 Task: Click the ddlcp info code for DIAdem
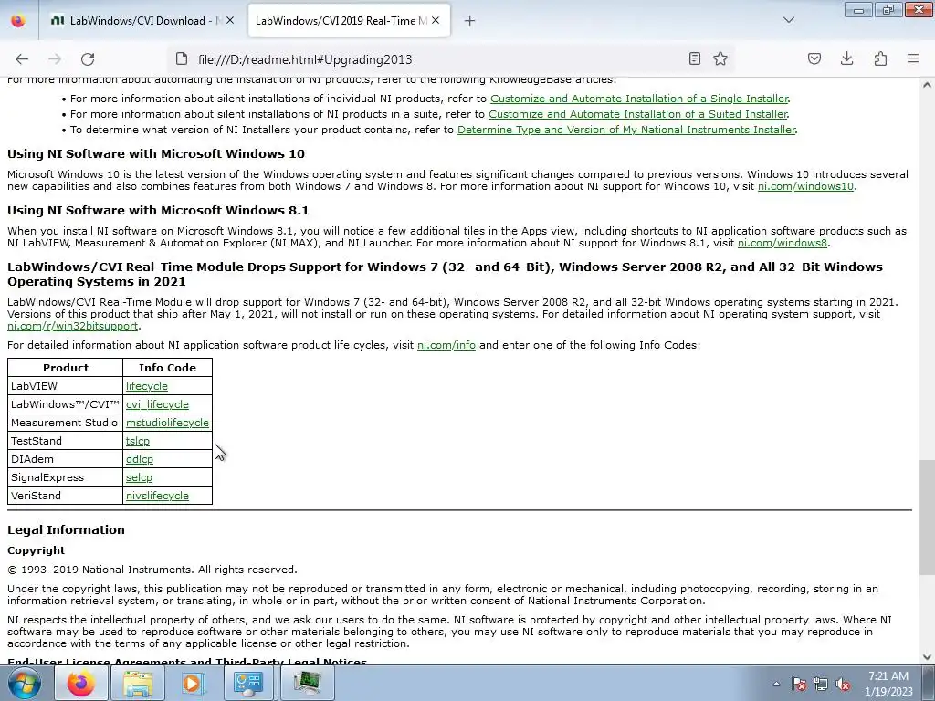coord(140,459)
